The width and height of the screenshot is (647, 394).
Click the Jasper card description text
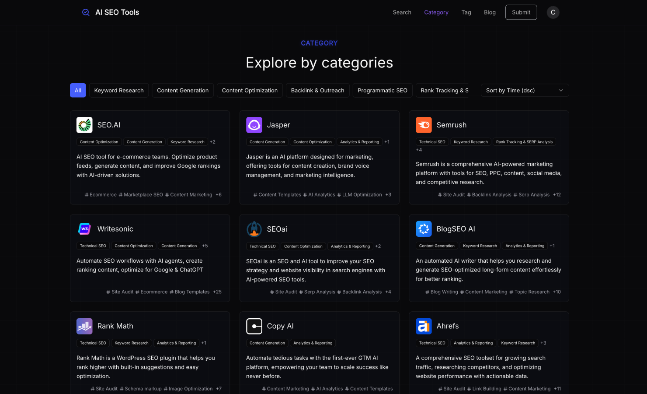click(x=310, y=166)
